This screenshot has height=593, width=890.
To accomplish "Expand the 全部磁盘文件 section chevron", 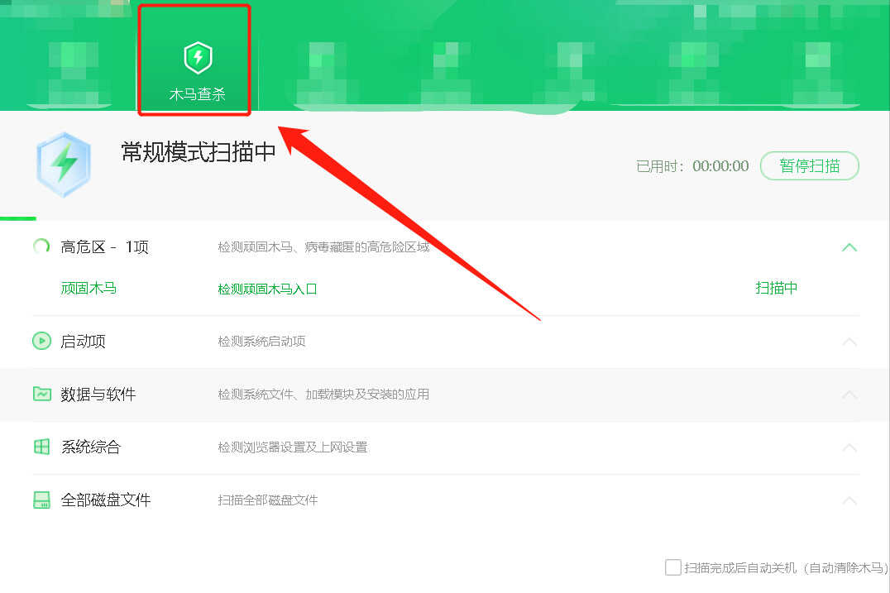I will coord(849,500).
